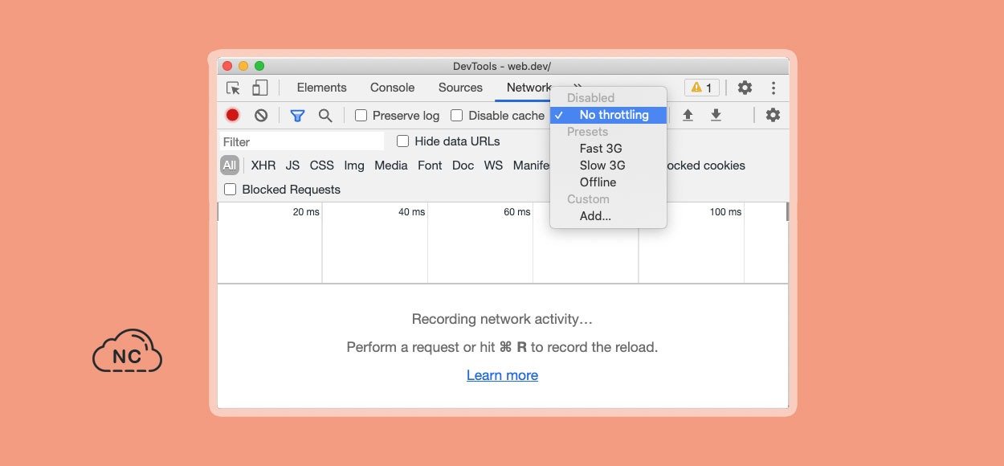Filter requests by Doc type

pos(463,166)
